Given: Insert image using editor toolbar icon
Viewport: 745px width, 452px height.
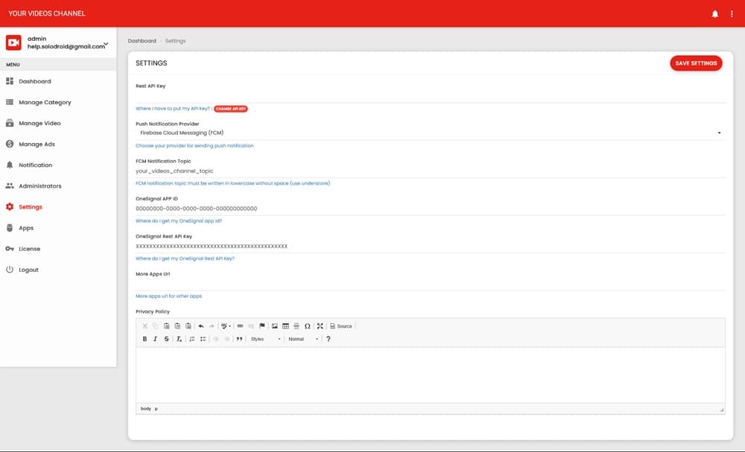Looking at the screenshot, I should [x=275, y=326].
